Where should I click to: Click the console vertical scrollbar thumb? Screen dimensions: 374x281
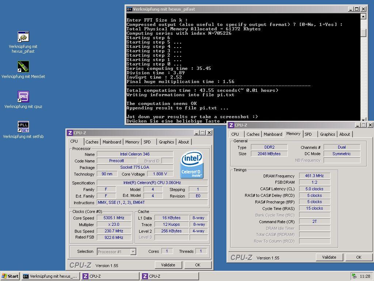coord(363,33)
